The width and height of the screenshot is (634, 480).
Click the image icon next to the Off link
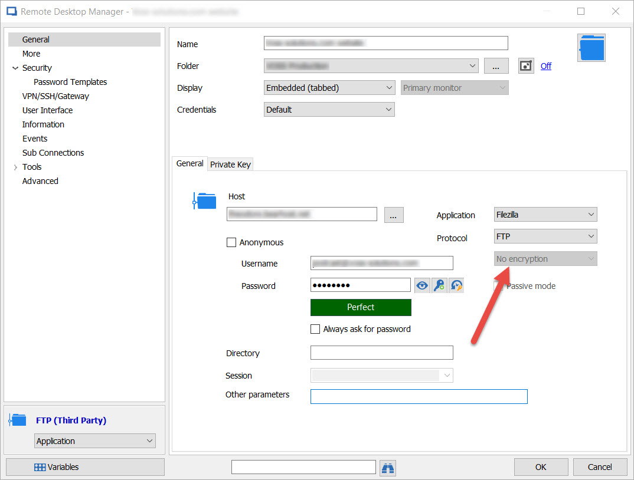pos(525,65)
